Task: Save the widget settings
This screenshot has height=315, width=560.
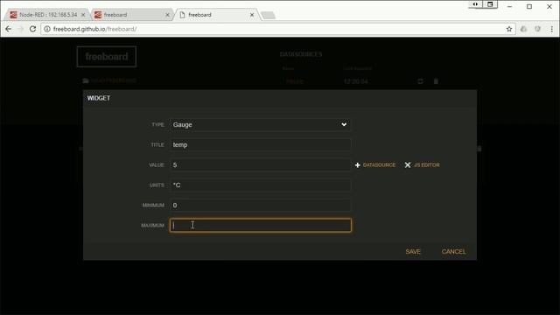Action: tap(413, 251)
